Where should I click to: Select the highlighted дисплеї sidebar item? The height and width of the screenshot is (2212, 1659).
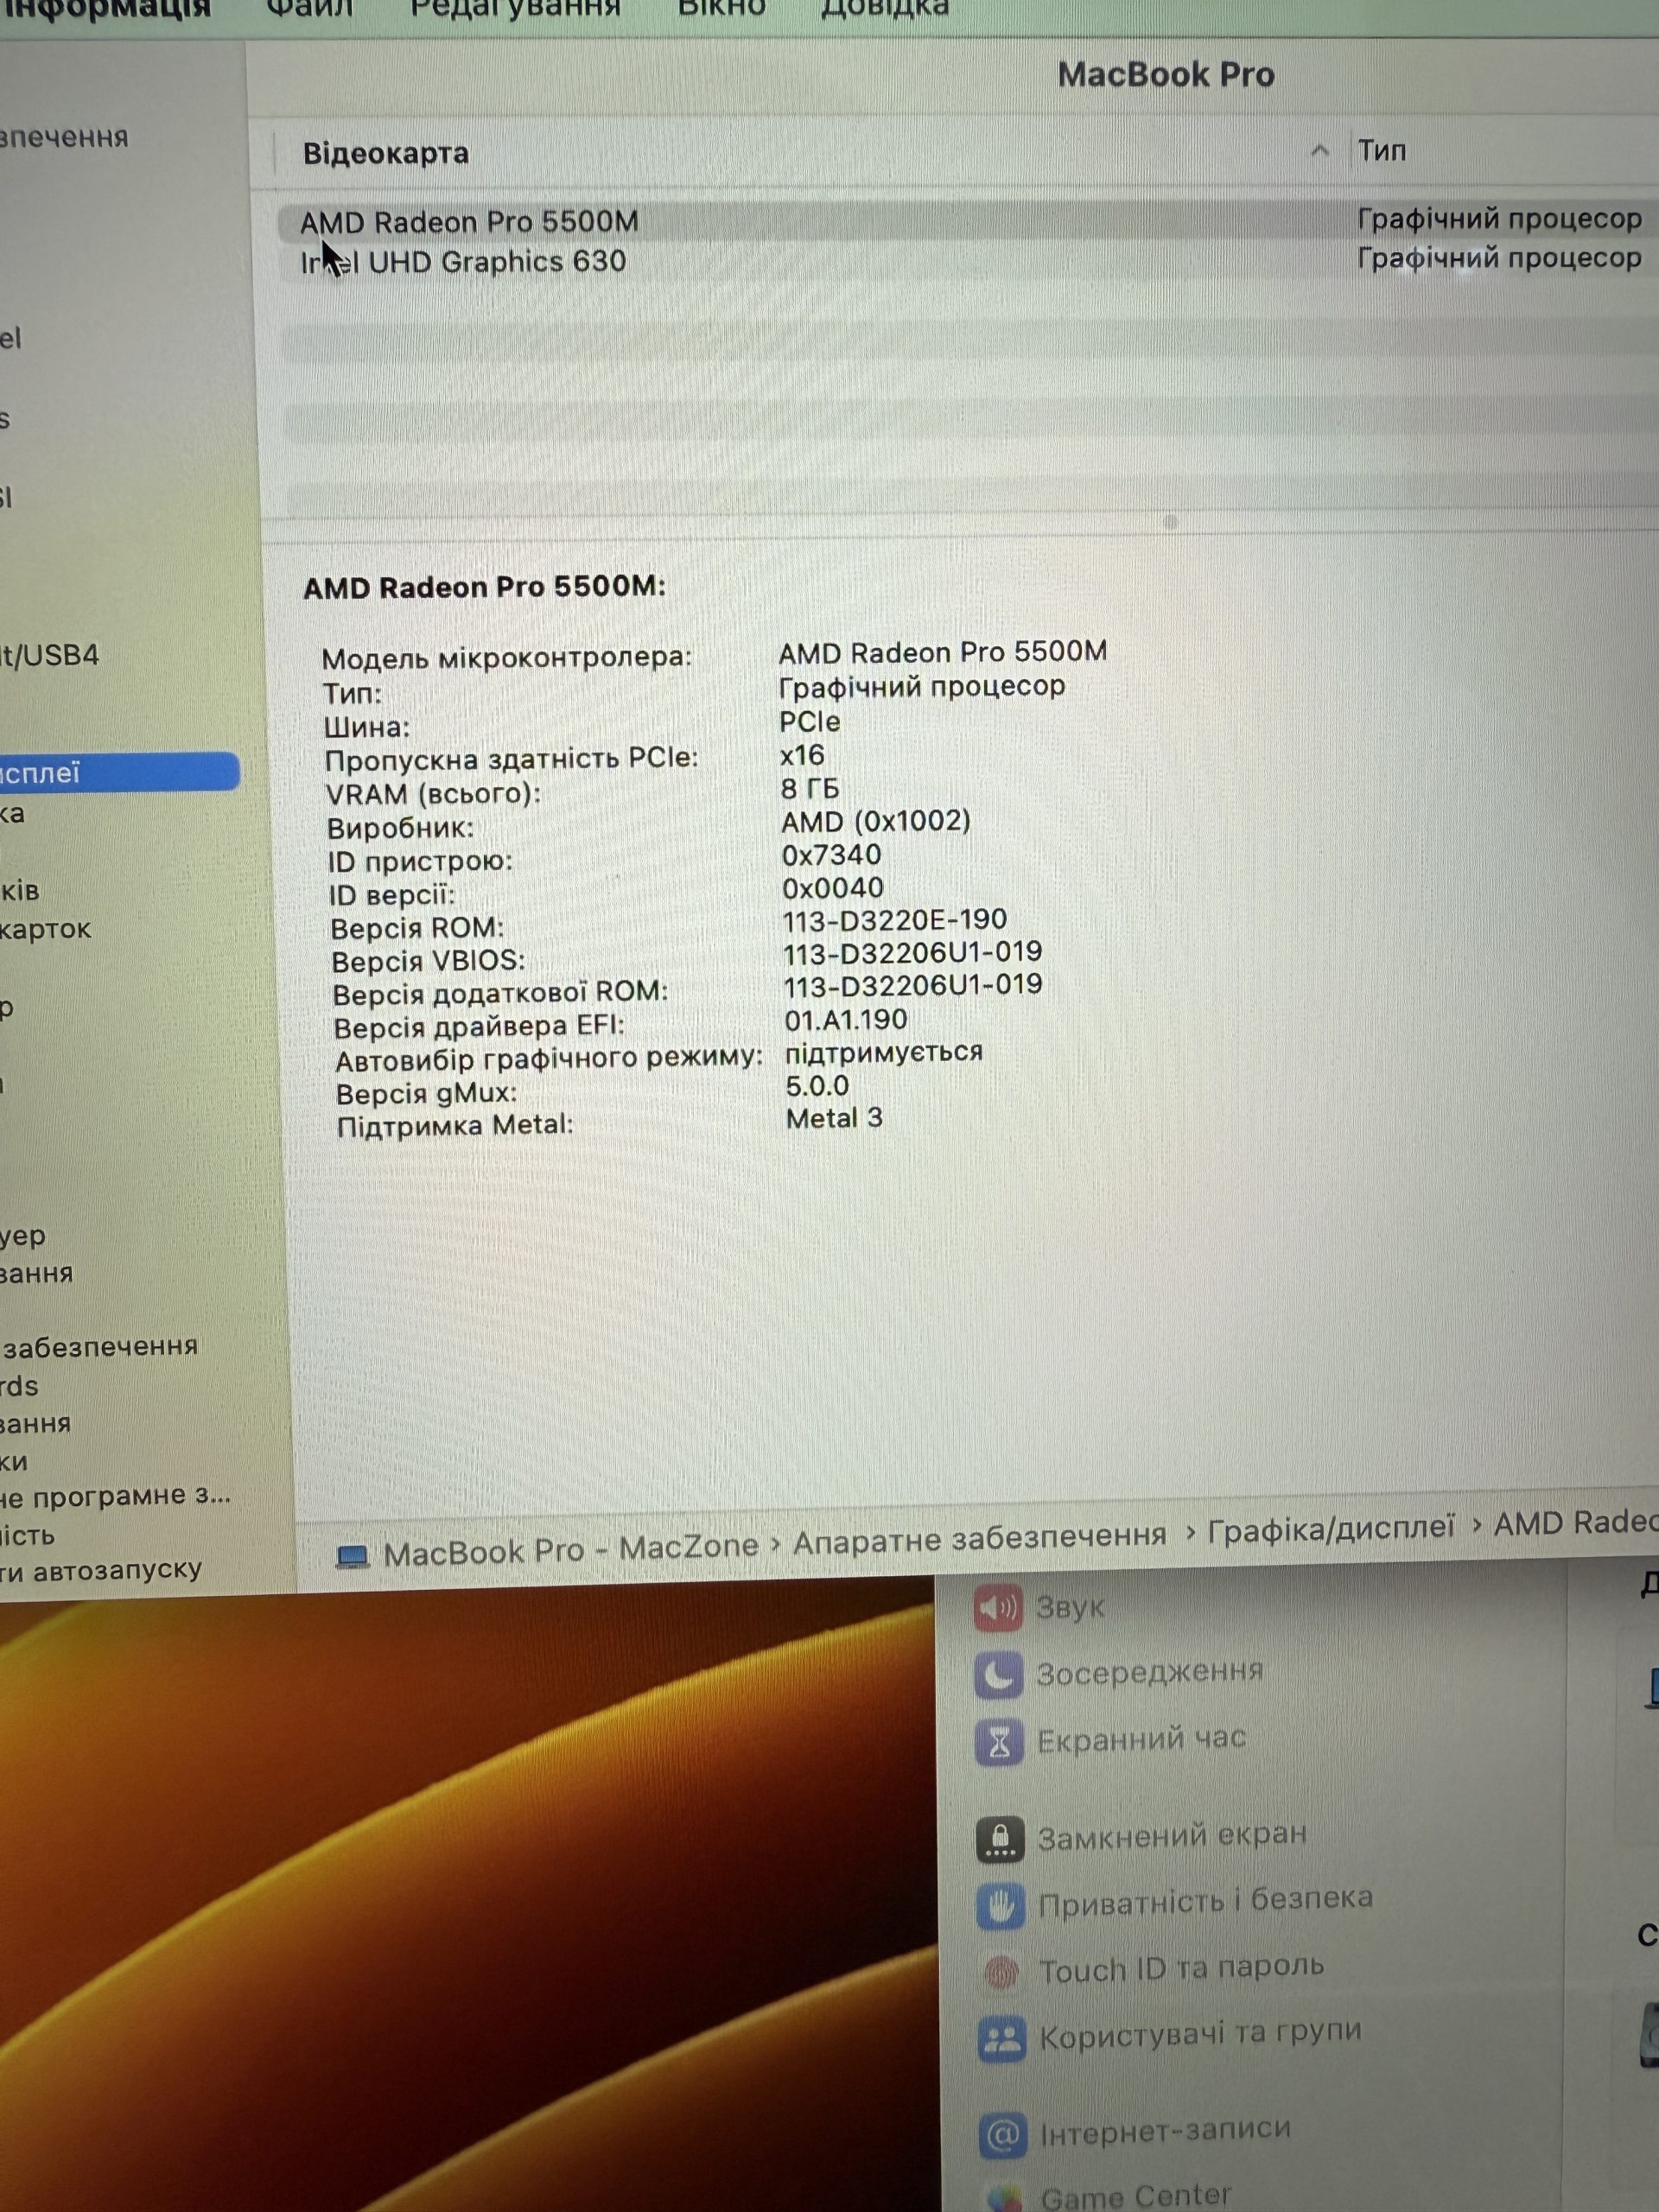(119, 772)
